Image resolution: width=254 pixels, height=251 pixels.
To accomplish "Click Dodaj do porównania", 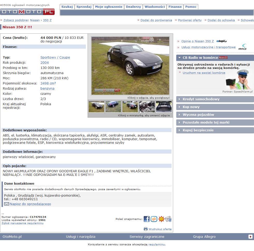I will coord(156,20).
